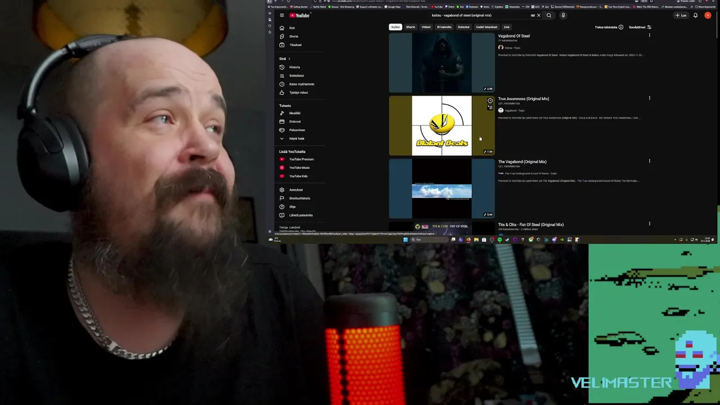Image resolution: width=720 pixels, height=405 pixels.
Task: Select the Videot filter chip
Action: coord(426,27)
